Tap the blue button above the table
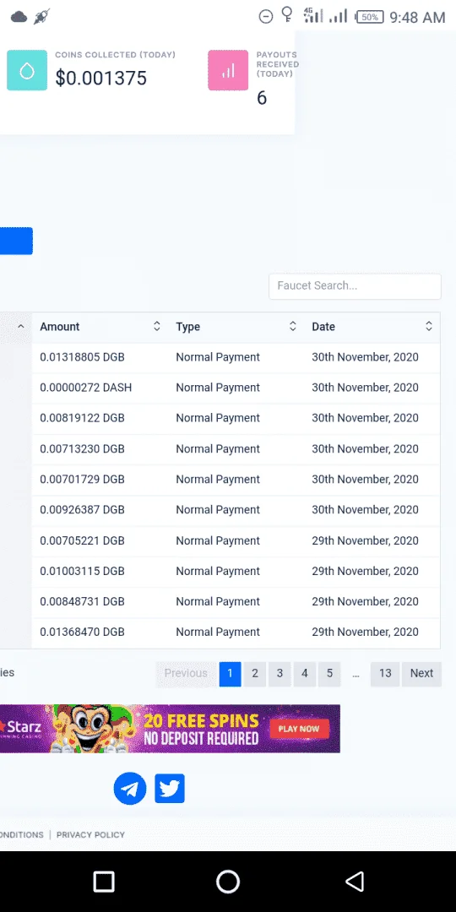 point(16,241)
